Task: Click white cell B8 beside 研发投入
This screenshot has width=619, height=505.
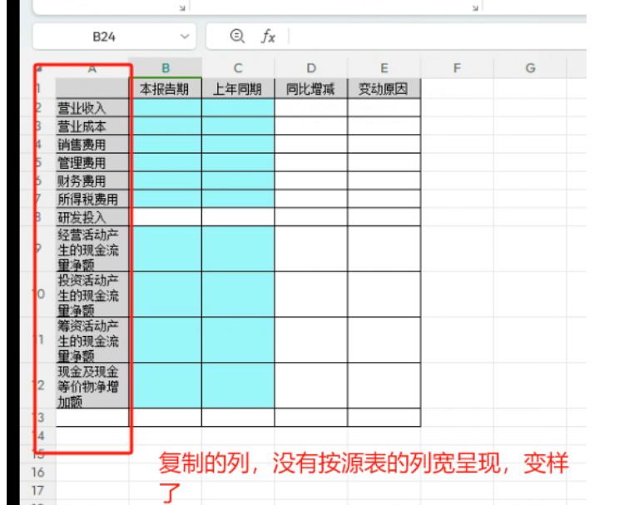Action: click(x=166, y=217)
